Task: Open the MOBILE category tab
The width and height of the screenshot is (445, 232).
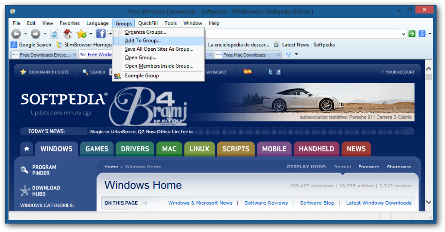Action: point(274,149)
